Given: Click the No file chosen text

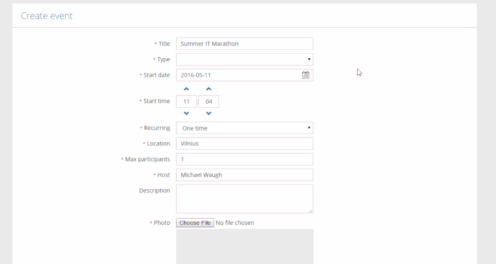Looking at the screenshot, I should tap(235, 223).
